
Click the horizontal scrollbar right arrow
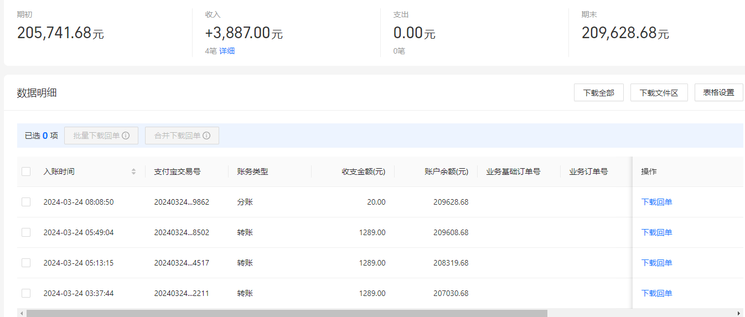coord(739,313)
